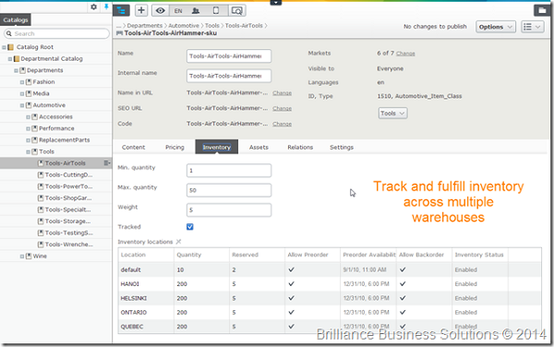Click the catalog search field
This screenshot has height=347, width=554.
coord(56,33)
